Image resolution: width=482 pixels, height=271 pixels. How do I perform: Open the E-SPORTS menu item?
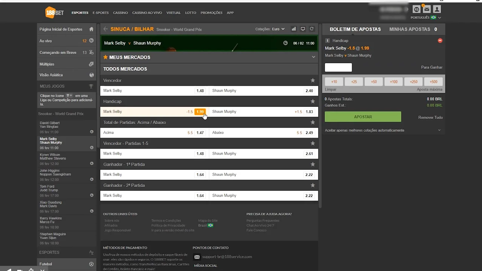click(x=101, y=12)
